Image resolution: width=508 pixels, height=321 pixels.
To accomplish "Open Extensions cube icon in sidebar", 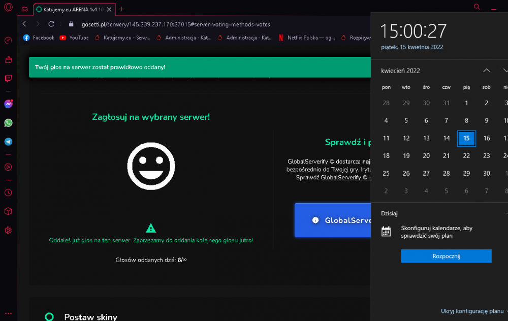I will tap(9, 211).
